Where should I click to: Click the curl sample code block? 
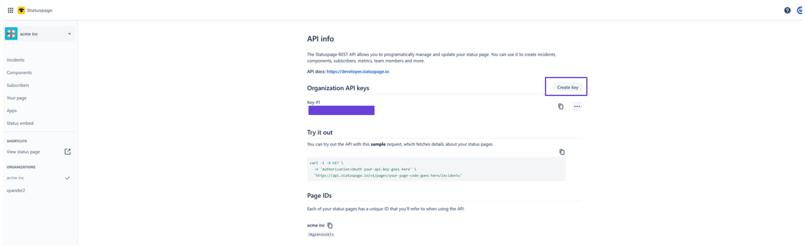436,169
